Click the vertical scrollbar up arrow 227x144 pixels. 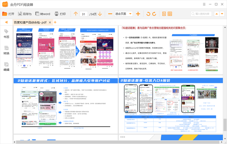click(x=225, y=27)
